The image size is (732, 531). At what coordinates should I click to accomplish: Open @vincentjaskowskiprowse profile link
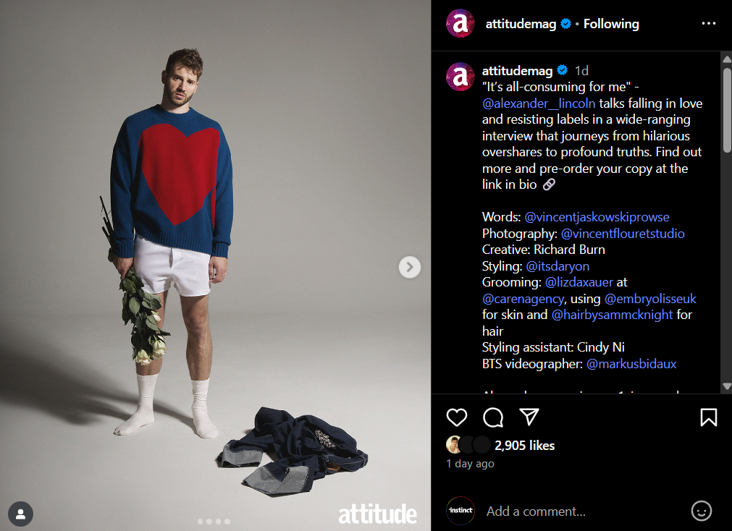(x=597, y=217)
